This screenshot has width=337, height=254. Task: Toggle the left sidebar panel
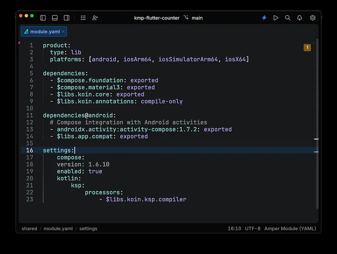(x=43, y=18)
